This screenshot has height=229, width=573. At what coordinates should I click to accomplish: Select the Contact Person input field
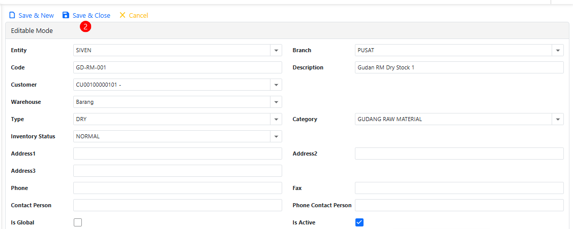(x=177, y=205)
